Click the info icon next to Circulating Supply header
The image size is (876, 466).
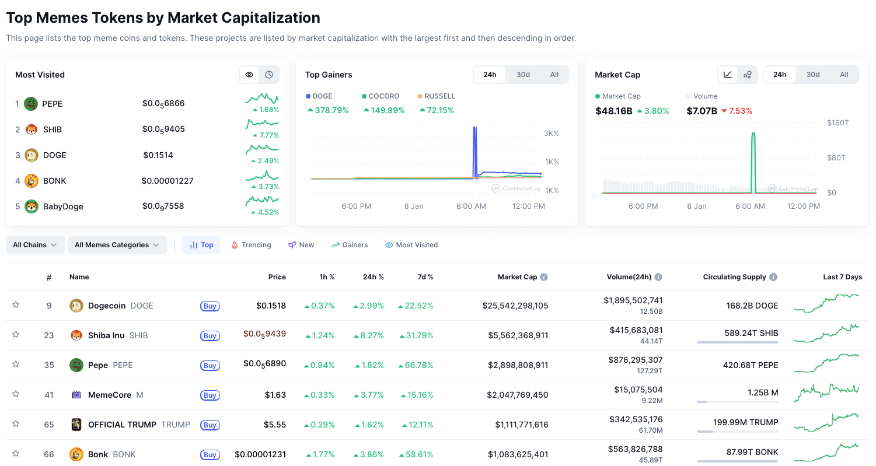coord(774,277)
